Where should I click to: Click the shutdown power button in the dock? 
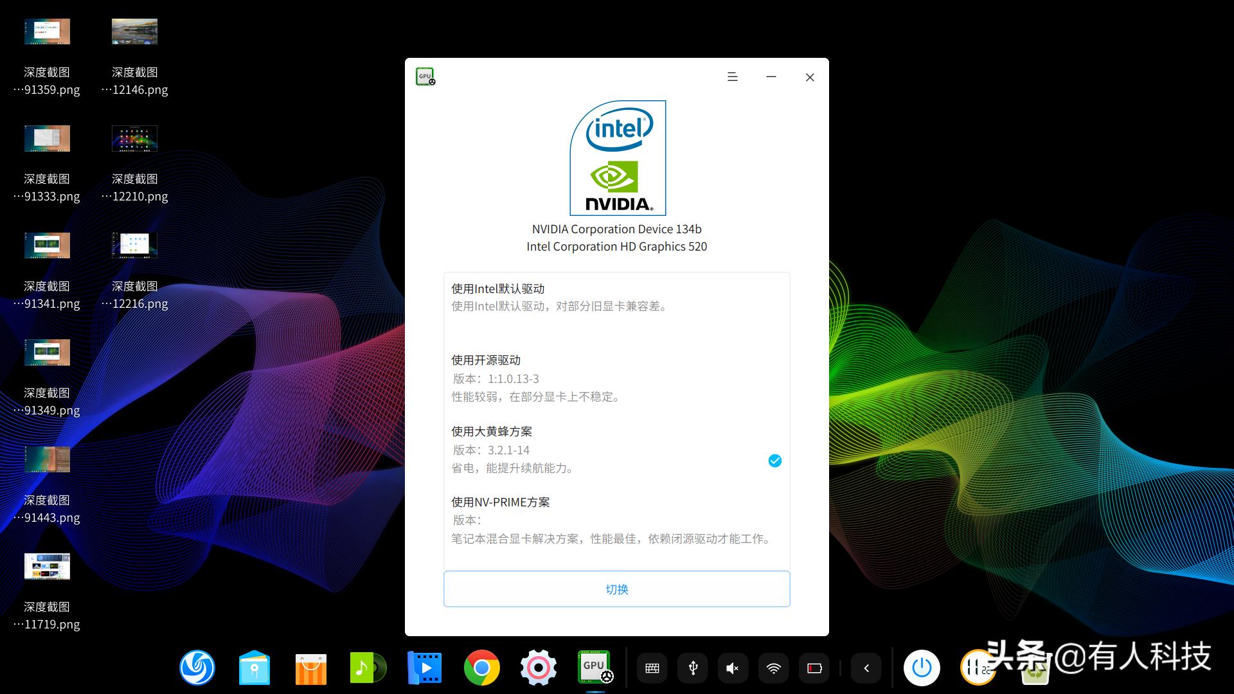[x=922, y=668]
